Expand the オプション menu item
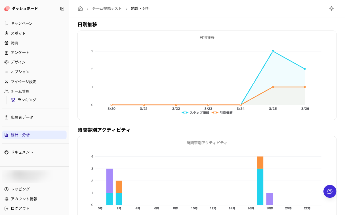This screenshot has width=345, height=215. pyautogui.click(x=20, y=72)
